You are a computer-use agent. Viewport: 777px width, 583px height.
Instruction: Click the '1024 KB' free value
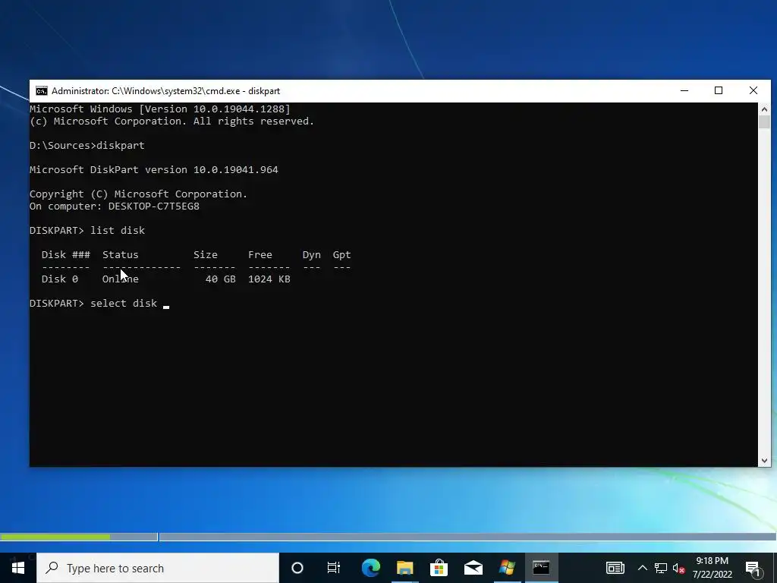coord(269,279)
